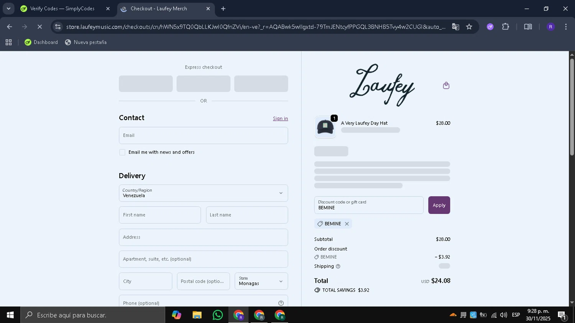The width and height of the screenshot is (575, 323).
Task: Focus the Postal code field
Action: [203, 281]
